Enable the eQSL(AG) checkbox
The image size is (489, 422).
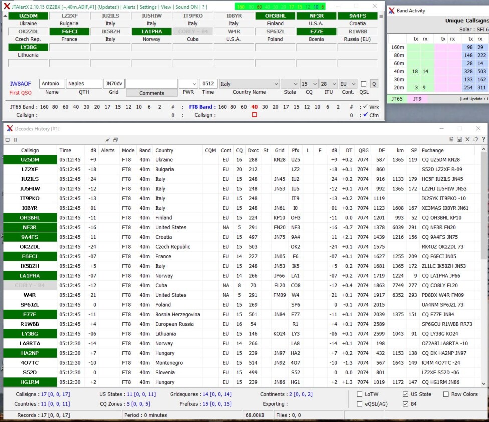(359, 404)
